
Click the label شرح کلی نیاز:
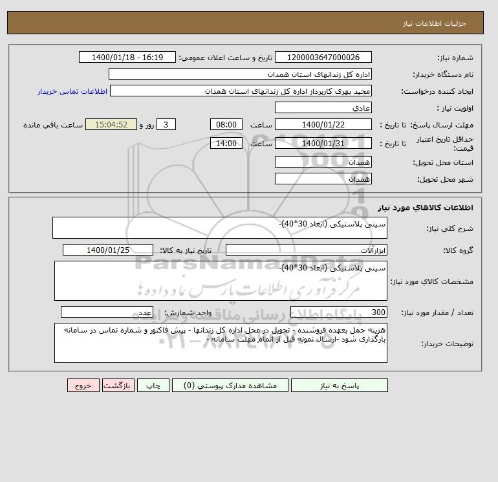[449, 228]
